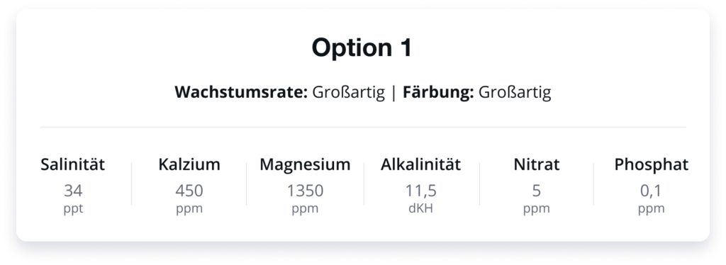The width and height of the screenshot is (726, 265).
Task: Click the Option 1 heading
Action: (362, 47)
